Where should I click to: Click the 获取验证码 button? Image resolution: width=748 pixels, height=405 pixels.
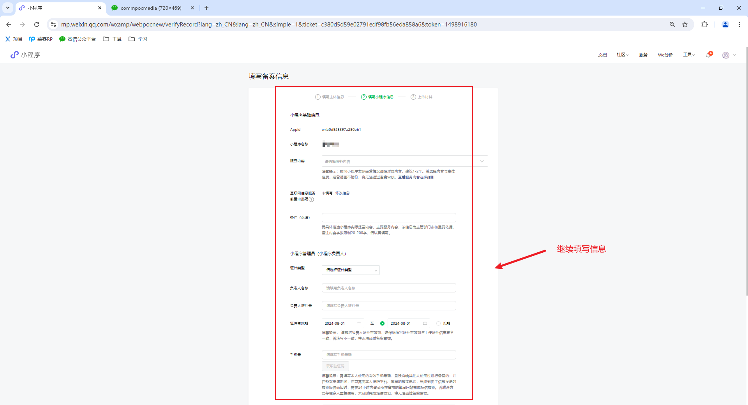tap(335, 366)
